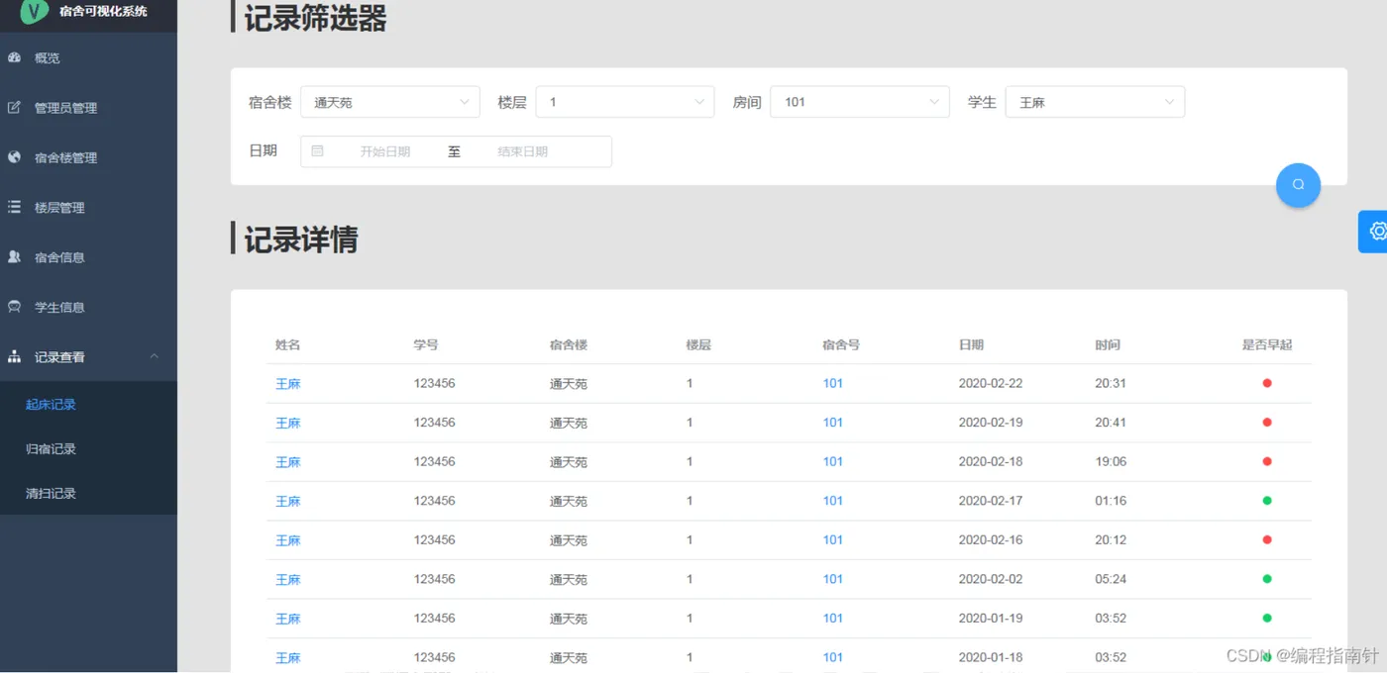
Task: Click 王麻 link in the 2020-02-16 row
Action: tap(287, 539)
